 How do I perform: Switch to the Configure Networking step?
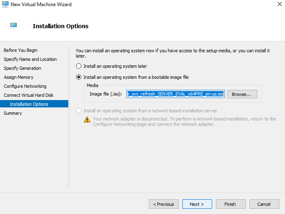click(25, 86)
